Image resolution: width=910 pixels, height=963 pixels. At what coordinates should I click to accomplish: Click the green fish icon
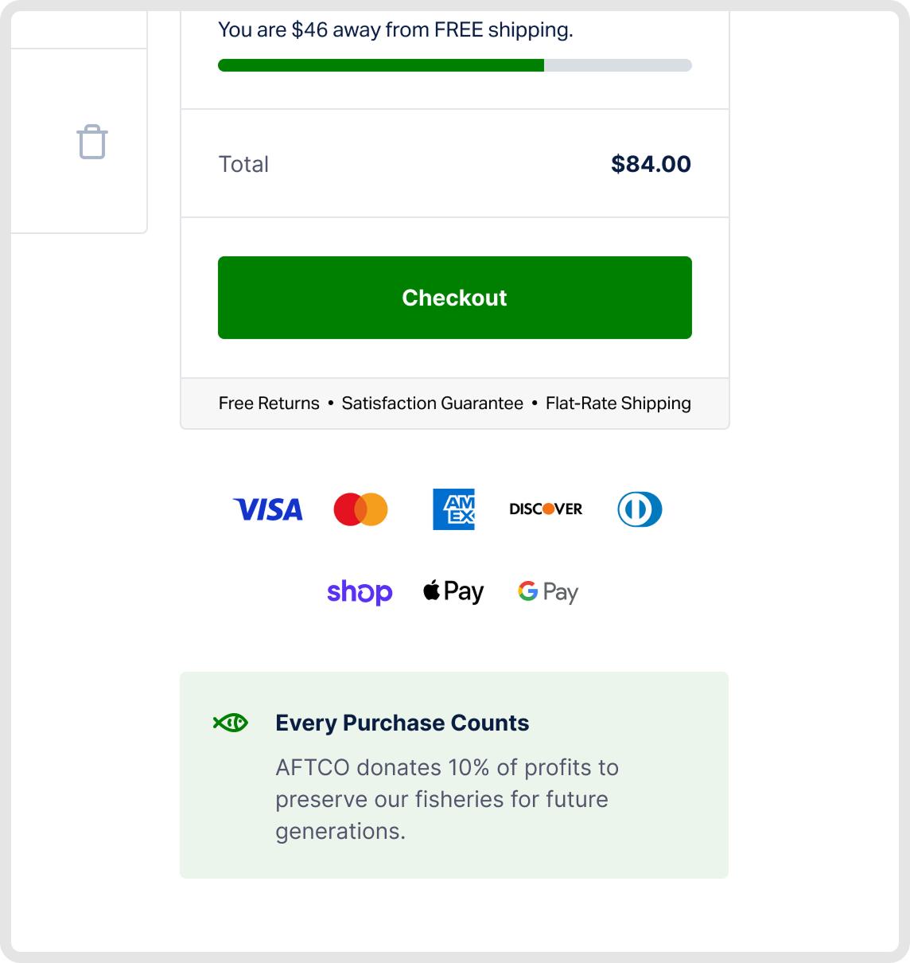pyautogui.click(x=231, y=723)
